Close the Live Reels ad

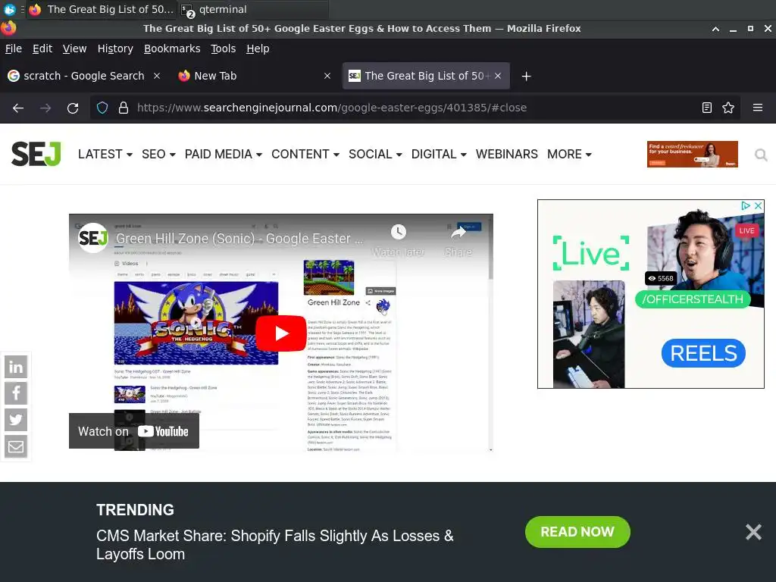[758, 206]
